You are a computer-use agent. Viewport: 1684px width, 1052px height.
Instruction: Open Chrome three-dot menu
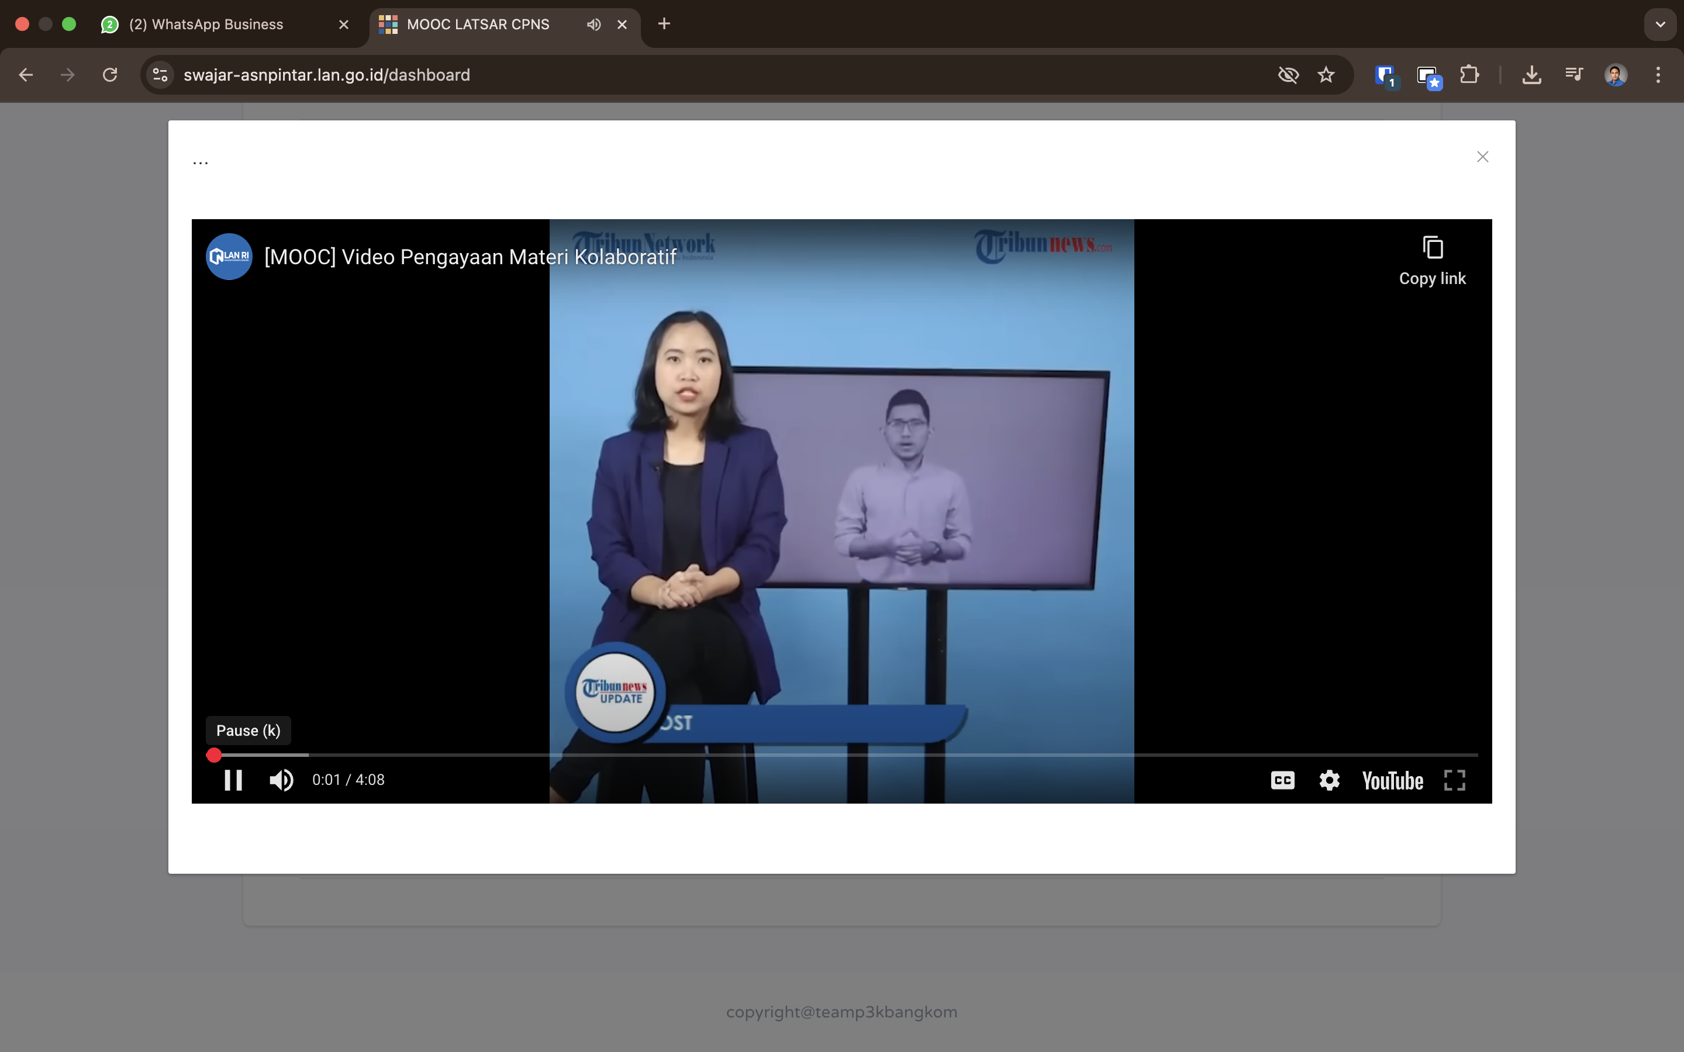1658,75
